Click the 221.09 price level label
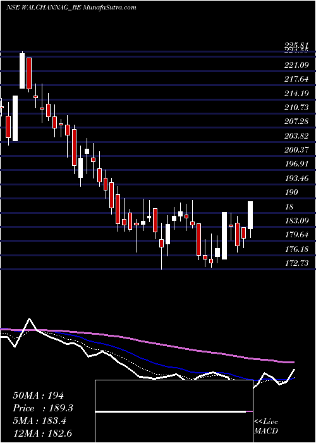The image size is (316, 443). click(x=296, y=65)
